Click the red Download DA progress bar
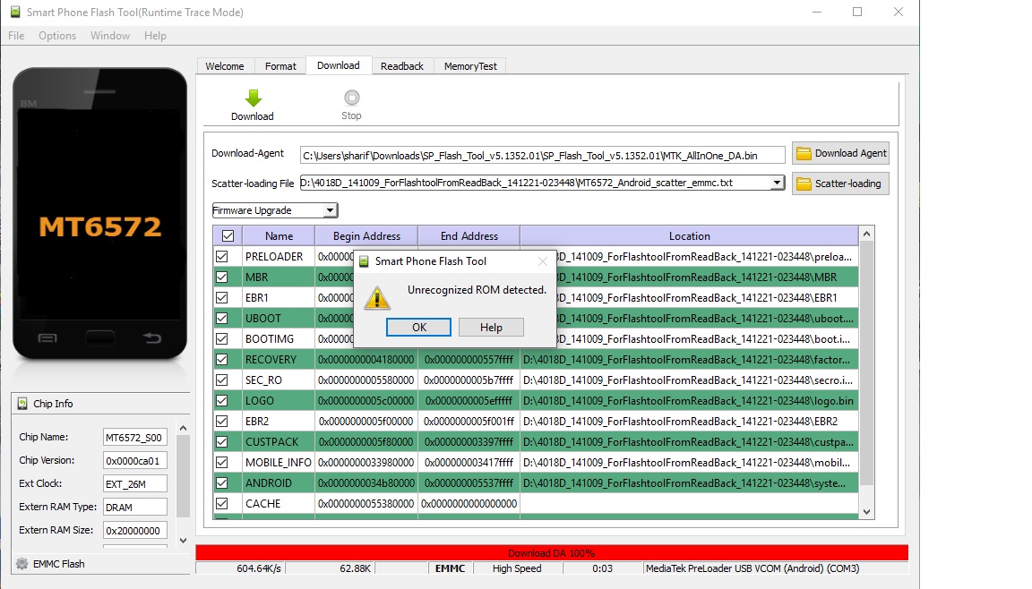1032x589 pixels. (551, 553)
